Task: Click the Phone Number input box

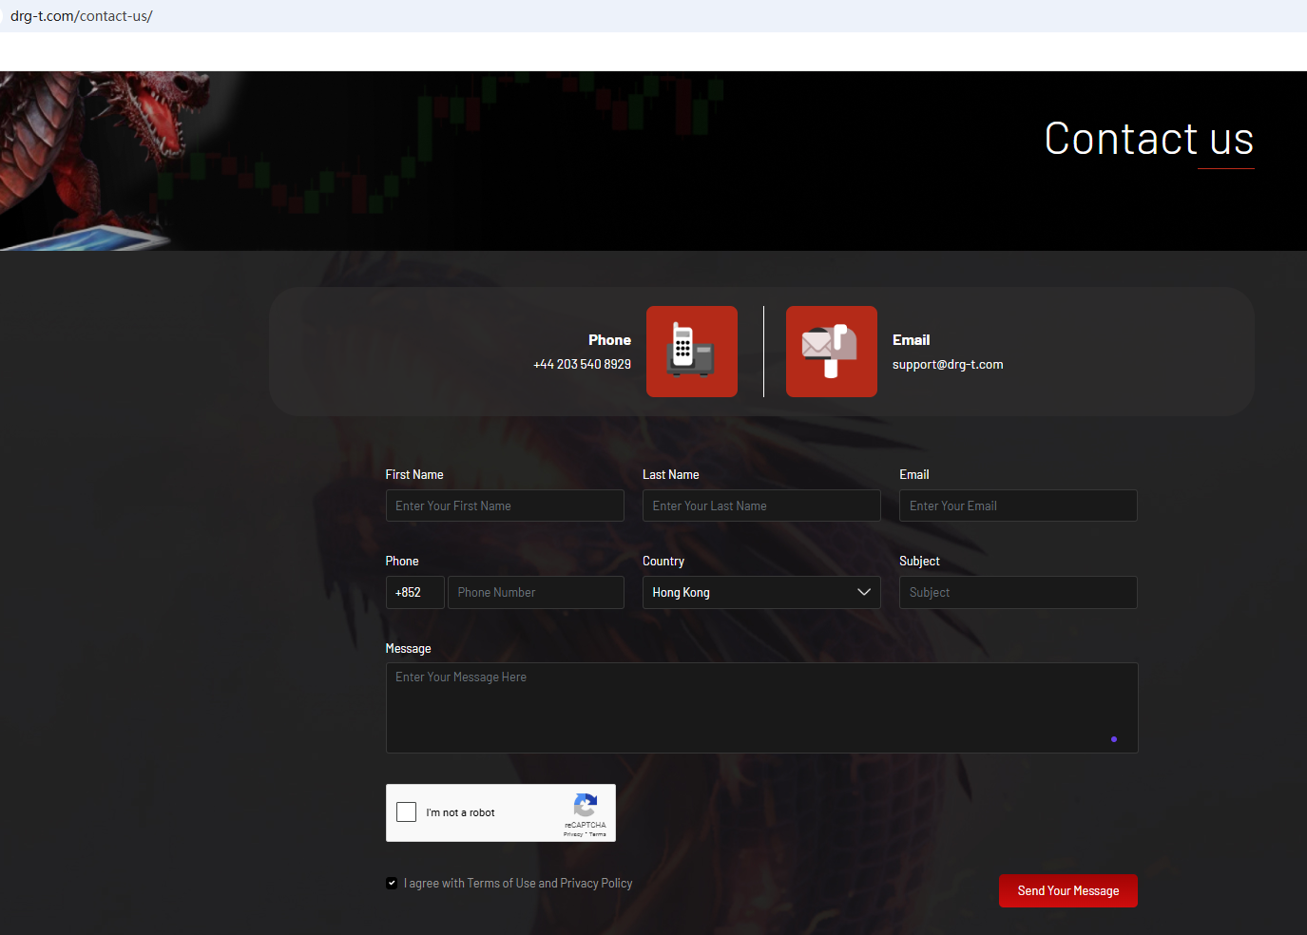Action: (535, 593)
